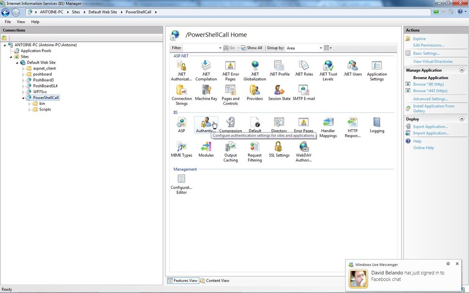Open .NET Error Pages feature
Screen dimensions: 469x293
coord(230,71)
